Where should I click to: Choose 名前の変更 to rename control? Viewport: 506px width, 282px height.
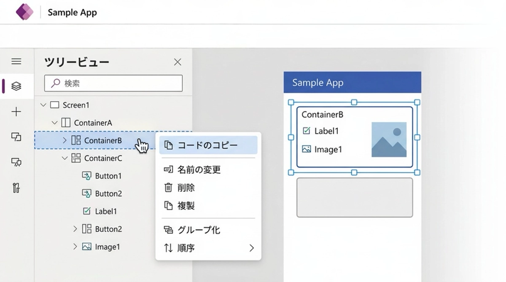tap(199, 170)
